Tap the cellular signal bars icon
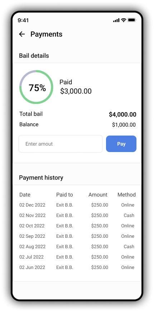This screenshot has height=312, width=154. tap(116, 20)
